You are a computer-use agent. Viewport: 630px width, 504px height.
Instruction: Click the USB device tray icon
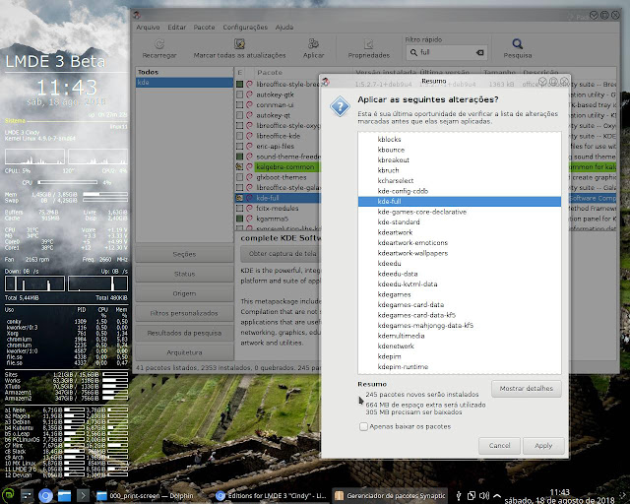(x=459, y=495)
